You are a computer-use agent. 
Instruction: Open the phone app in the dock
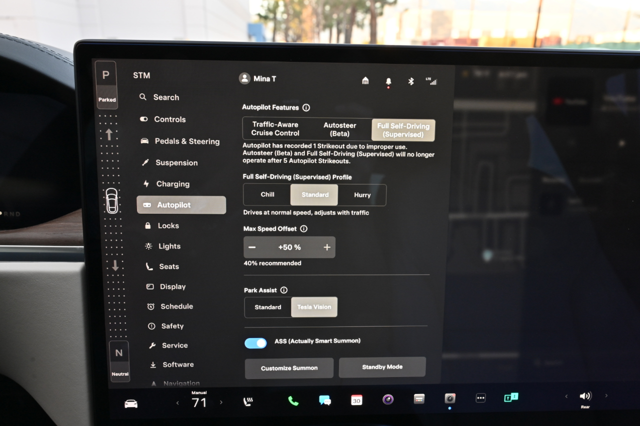[x=293, y=401]
